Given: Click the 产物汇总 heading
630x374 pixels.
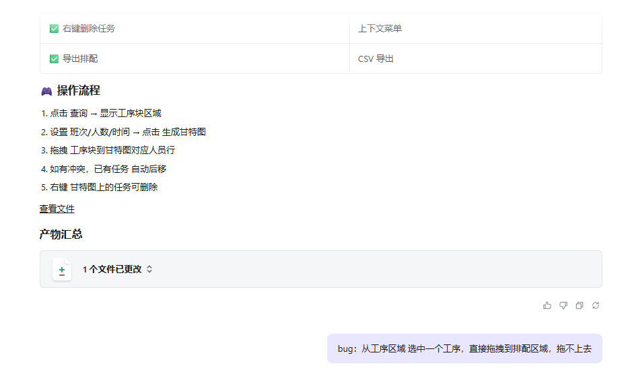Looking at the screenshot, I should pyautogui.click(x=61, y=234).
